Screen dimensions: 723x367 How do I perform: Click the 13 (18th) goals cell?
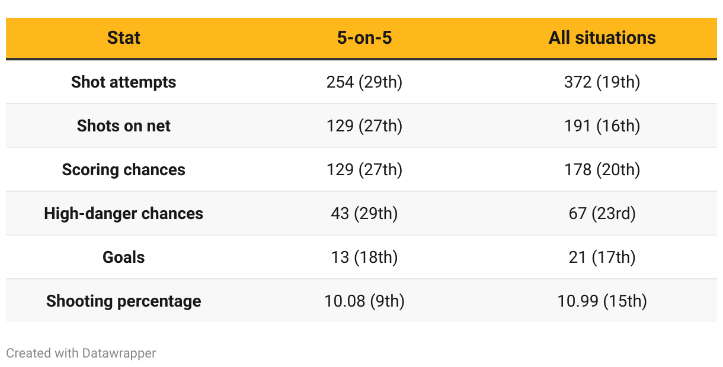click(x=364, y=257)
